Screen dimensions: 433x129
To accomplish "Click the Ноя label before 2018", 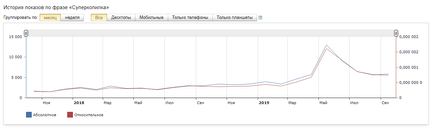I will coord(47,103).
